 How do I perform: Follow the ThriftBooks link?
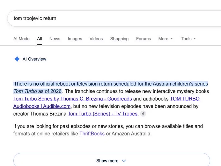coord(92,134)
